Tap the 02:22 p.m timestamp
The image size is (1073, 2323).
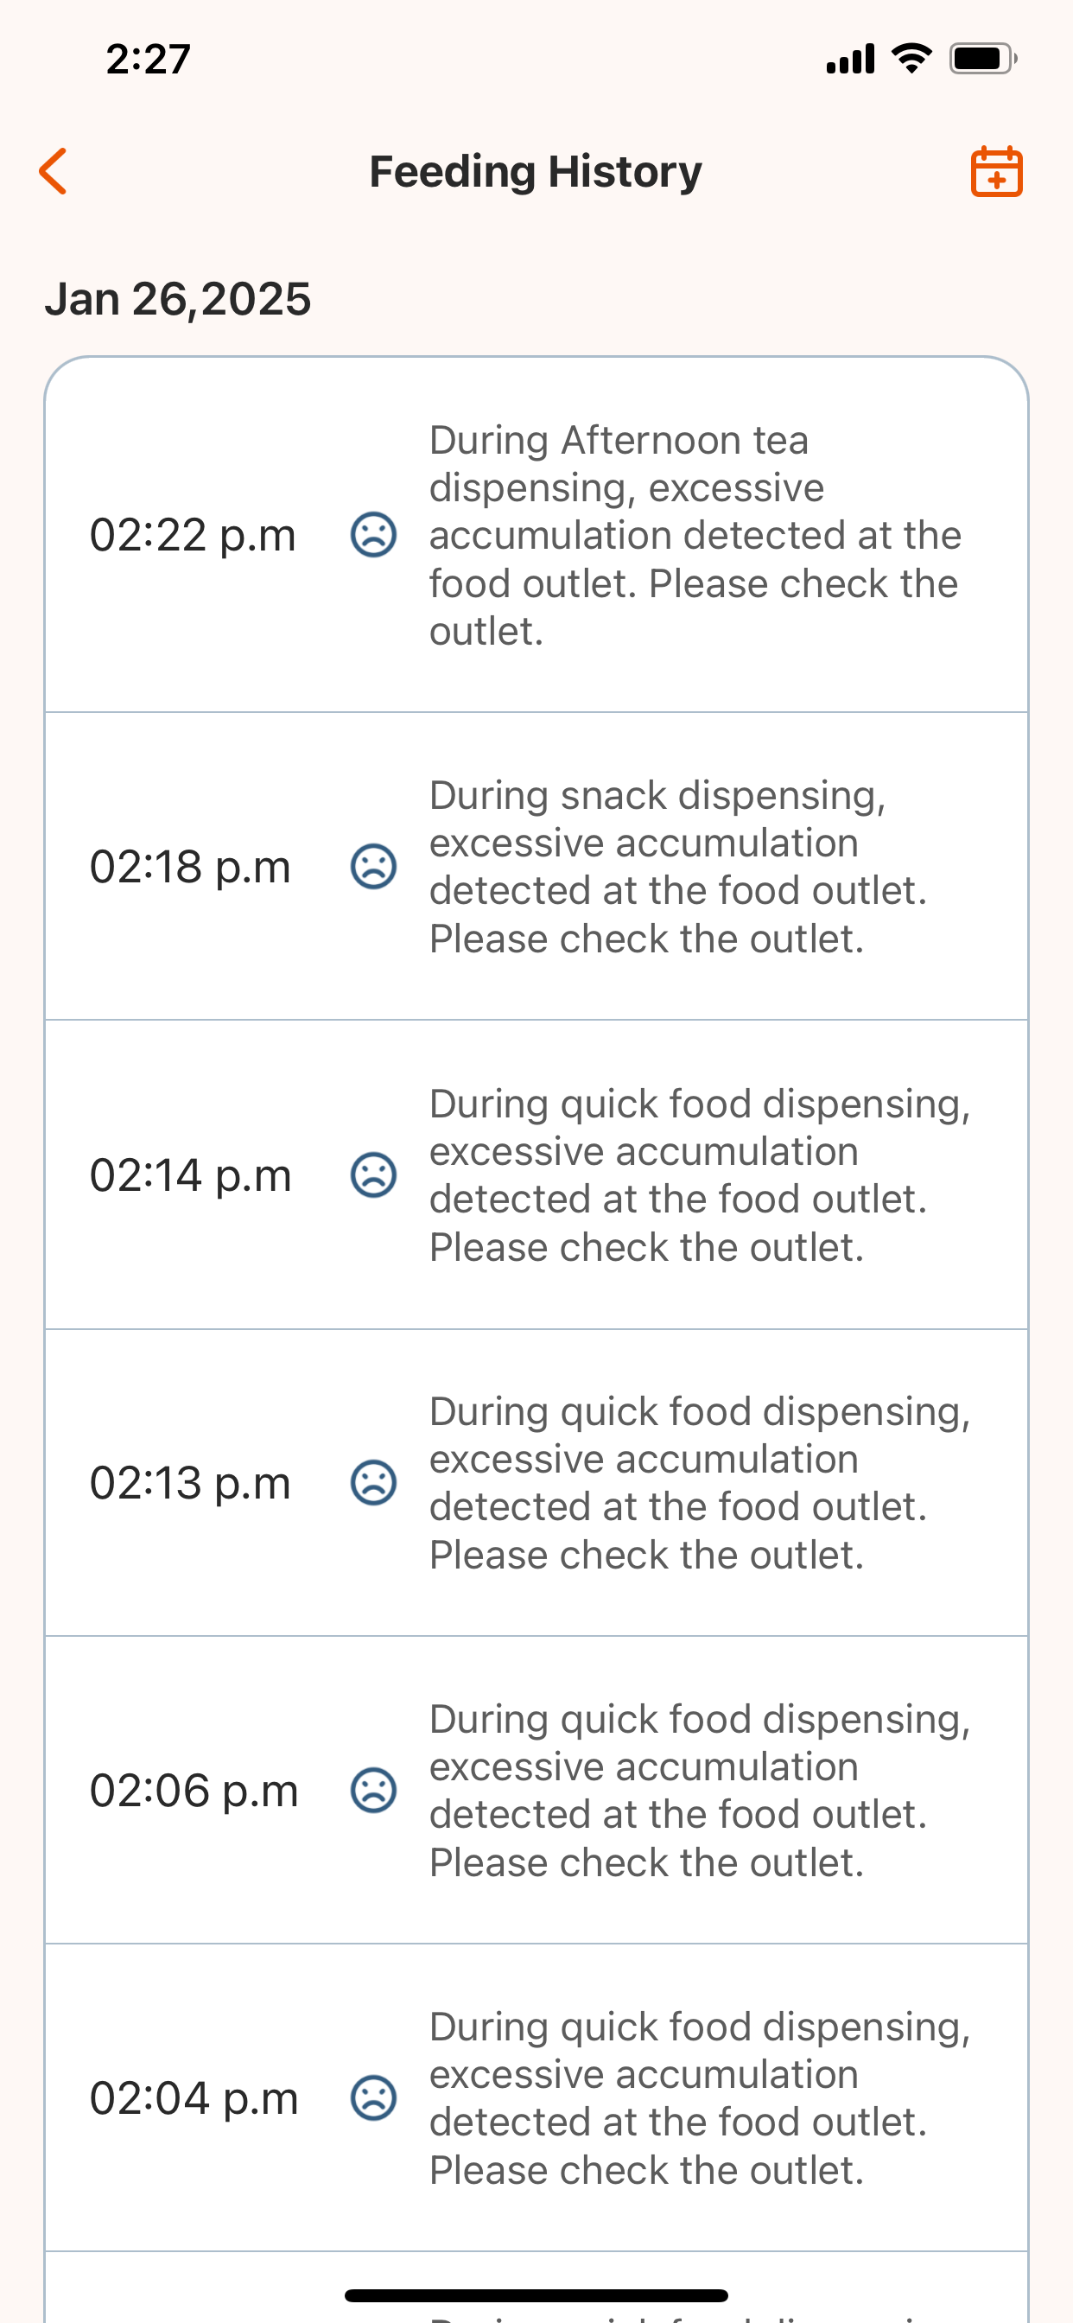coord(192,535)
